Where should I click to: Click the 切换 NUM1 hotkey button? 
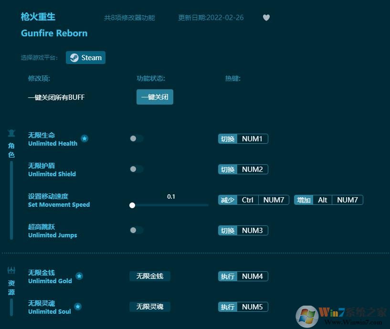click(x=243, y=138)
